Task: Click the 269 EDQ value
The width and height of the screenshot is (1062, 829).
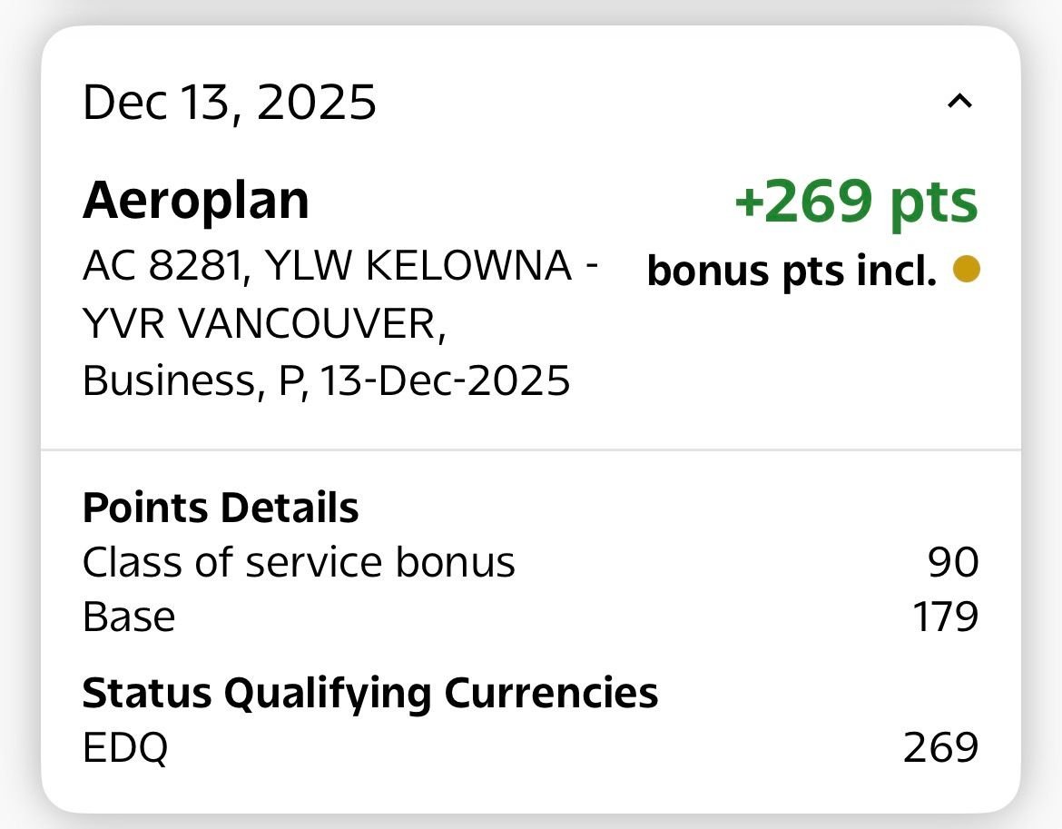Action: coord(940,745)
